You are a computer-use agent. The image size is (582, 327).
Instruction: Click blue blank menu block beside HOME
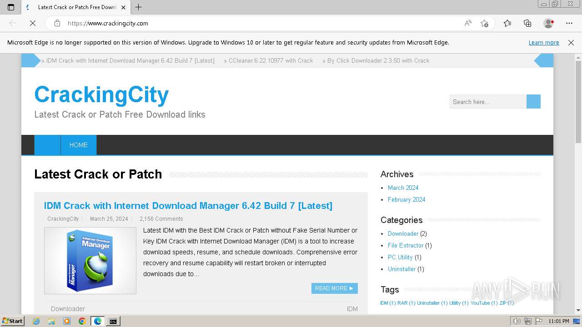point(47,145)
